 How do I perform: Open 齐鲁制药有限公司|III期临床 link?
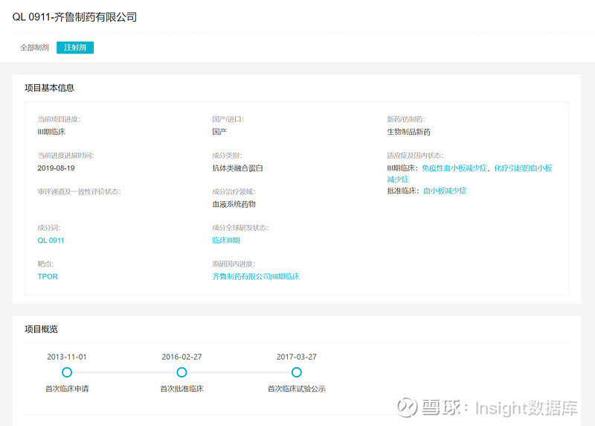click(x=256, y=276)
